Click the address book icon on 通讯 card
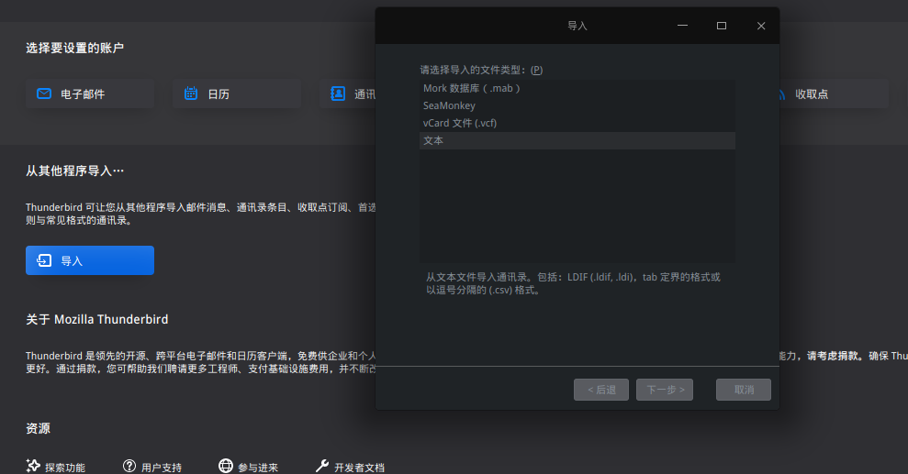908x474 pixels. pos(338,94)
